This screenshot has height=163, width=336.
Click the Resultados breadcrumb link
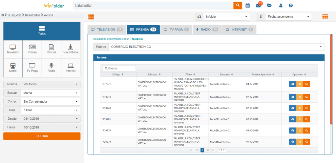pyautogui.click(x=32, y=15)
